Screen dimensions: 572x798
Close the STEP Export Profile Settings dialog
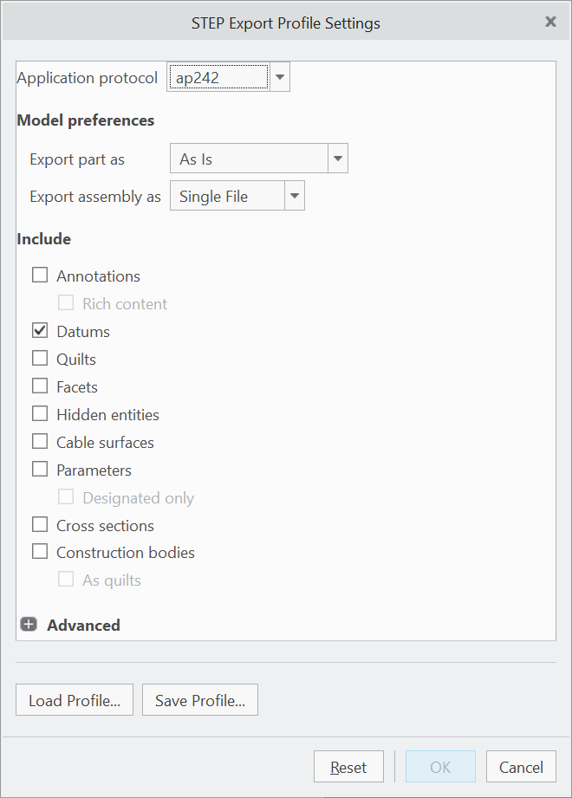tap(550, 22)
